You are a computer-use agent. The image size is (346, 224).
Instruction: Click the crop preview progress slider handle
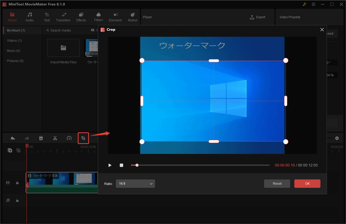point(137,165)
